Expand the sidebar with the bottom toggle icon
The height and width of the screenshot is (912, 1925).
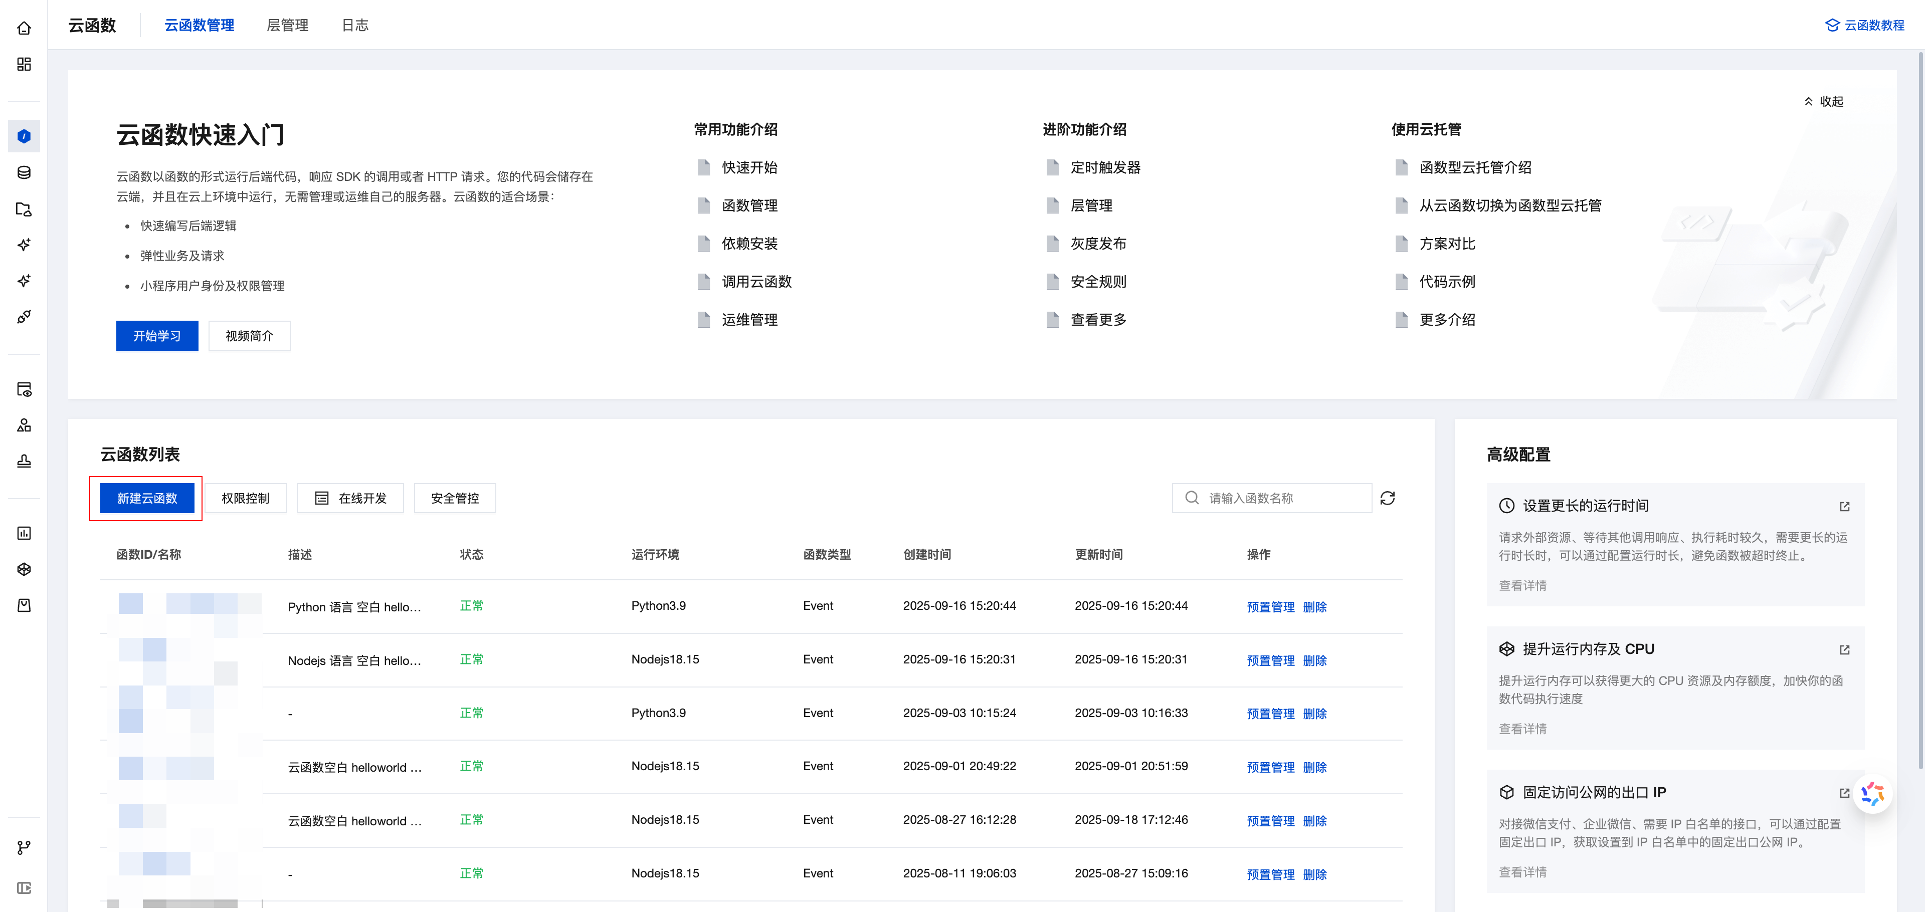(24, 888)
